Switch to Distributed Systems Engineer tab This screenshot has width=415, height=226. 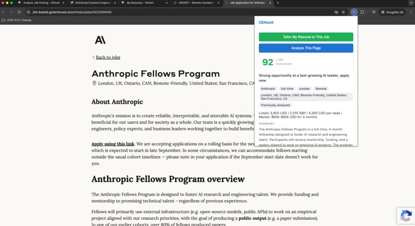(93, 3)
